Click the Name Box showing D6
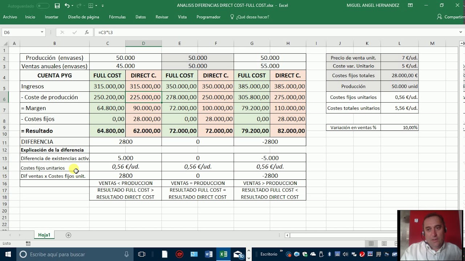Viewport: 465px width, 261px height. (21, 32)
